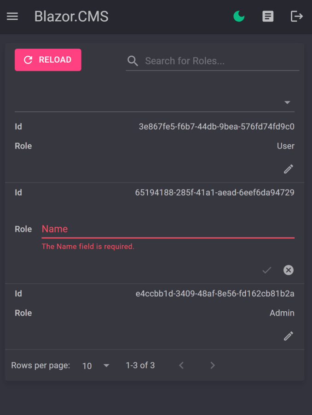Edit the User role row
This screenshot has height=415, width=312.
[289, 169]
